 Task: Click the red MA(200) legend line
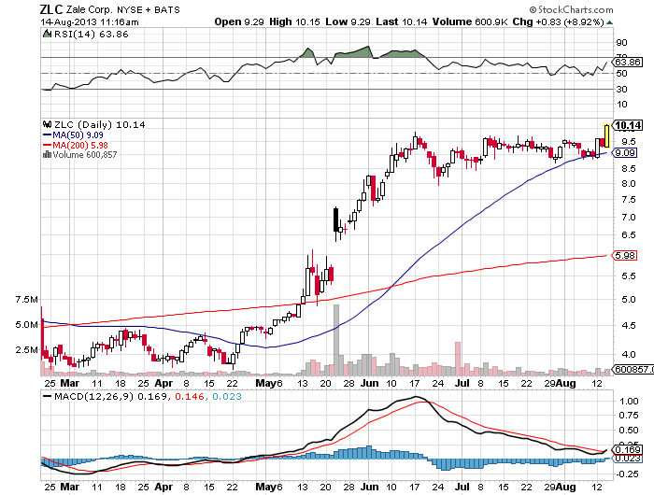[47, 145]
